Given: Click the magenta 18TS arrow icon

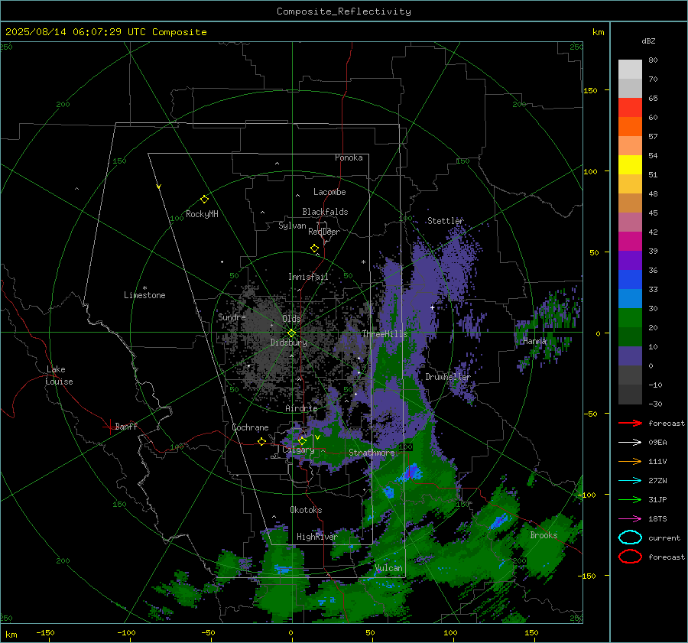Looking at the screenshot, I should click(x=630, y=518).
